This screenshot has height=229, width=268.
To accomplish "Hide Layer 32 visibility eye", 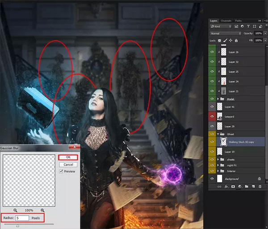I will tap(212, 61).
